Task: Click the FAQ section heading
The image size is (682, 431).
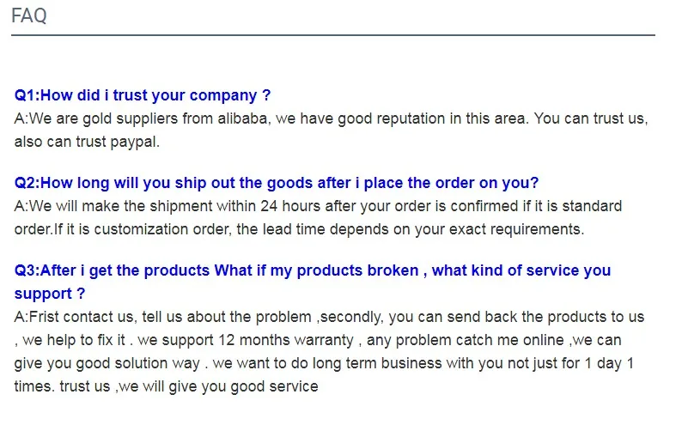Action: 28,15
